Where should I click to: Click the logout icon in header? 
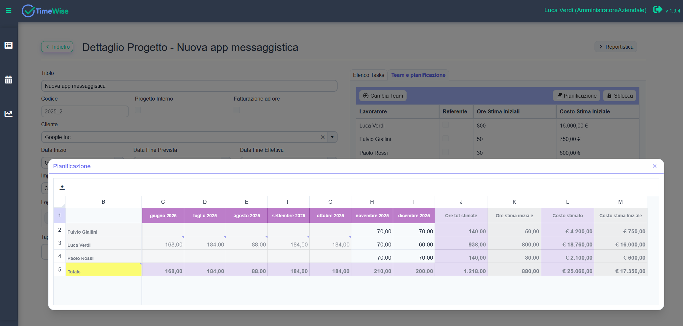(x=657, y=10)
